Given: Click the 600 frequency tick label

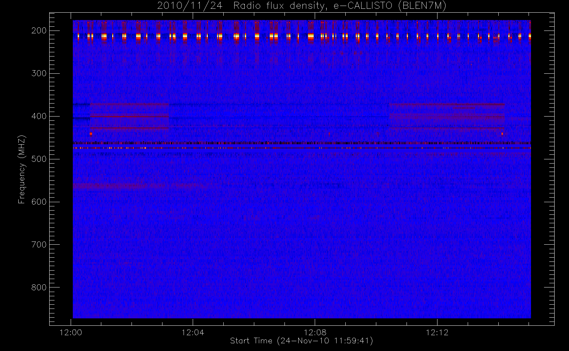Looking at the screenshot, I should (x=39, y=202).
